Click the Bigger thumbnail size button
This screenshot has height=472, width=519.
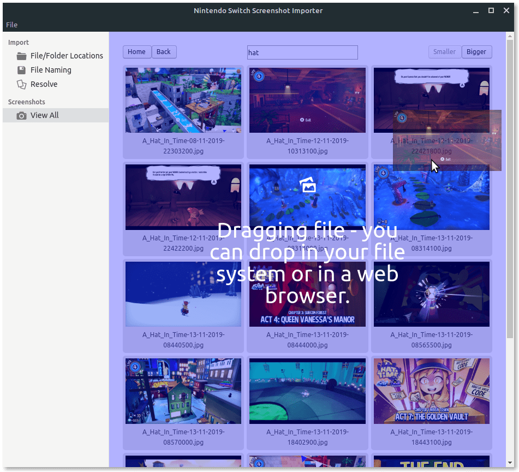click(476, 52)
